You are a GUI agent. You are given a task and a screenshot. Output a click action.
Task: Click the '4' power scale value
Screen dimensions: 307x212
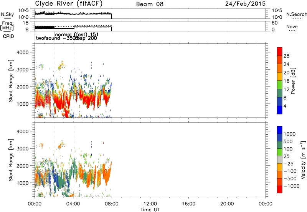click(x=285, y=106)
